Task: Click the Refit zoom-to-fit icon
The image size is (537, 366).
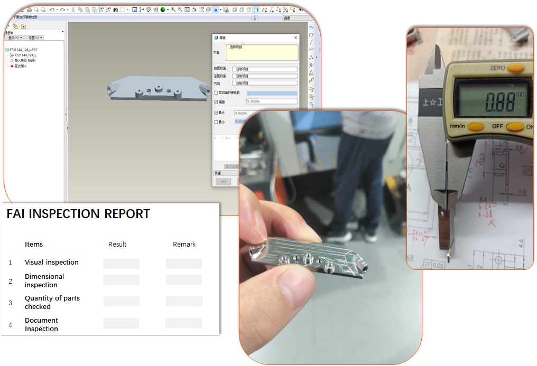Action: pyautogui.click(x=187, y=10)
